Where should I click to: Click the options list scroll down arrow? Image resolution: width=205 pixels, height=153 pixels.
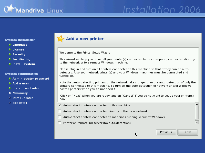[197, 122]
